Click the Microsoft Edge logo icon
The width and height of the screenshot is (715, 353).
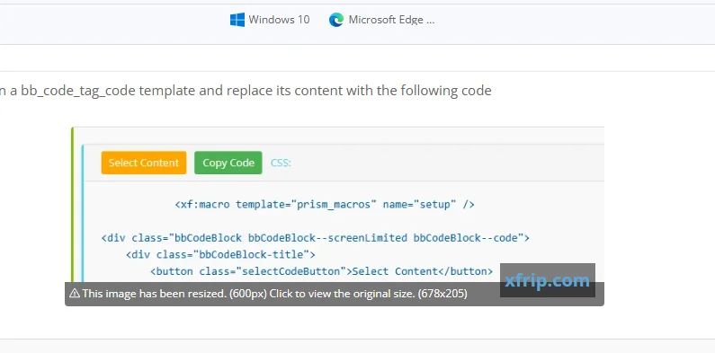pyautogui.click(x=336, y=20)
